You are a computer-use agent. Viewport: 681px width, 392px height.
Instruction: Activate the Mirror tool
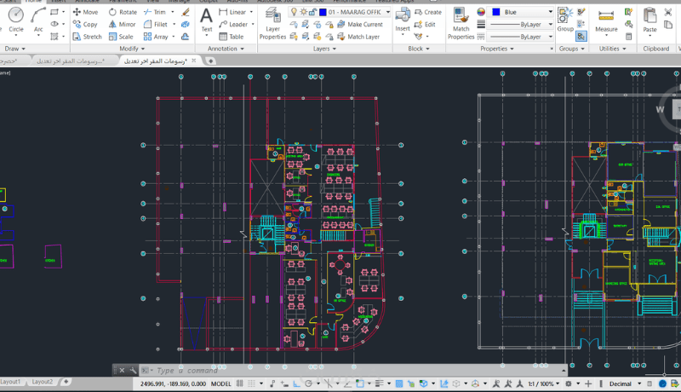[x=122, y=25]
